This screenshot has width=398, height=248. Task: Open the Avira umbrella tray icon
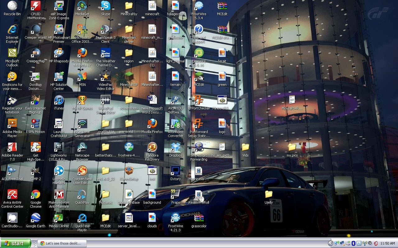[x=376, y=243]
